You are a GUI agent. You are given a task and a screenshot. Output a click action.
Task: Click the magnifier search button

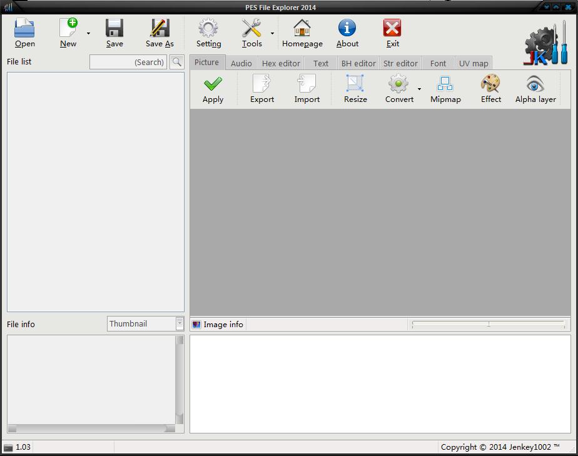coord(177,62)
